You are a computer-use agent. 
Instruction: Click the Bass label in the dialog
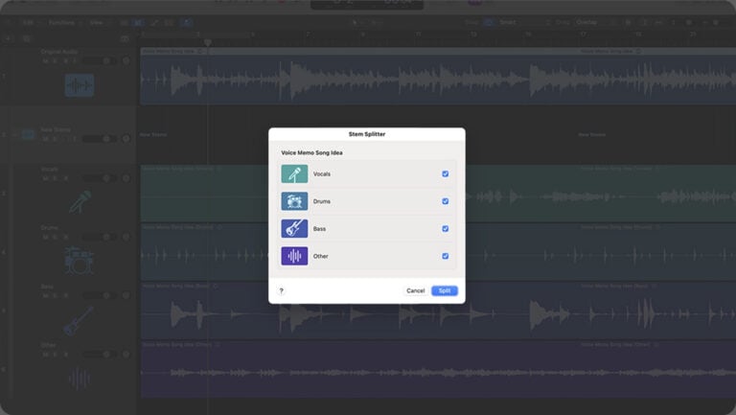click(319, 229)
